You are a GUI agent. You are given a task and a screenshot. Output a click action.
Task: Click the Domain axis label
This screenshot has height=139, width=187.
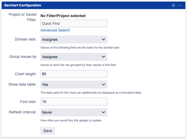[x=25, y=39]
